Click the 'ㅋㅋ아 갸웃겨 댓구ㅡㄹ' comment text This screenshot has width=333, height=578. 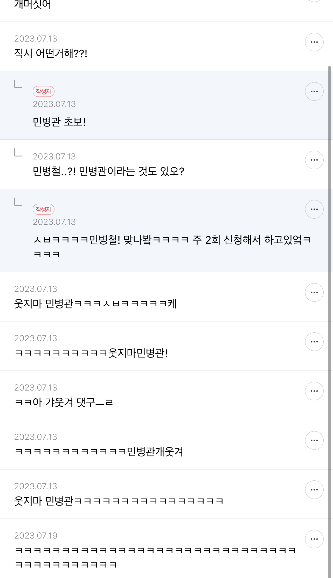tap(64, 402)
